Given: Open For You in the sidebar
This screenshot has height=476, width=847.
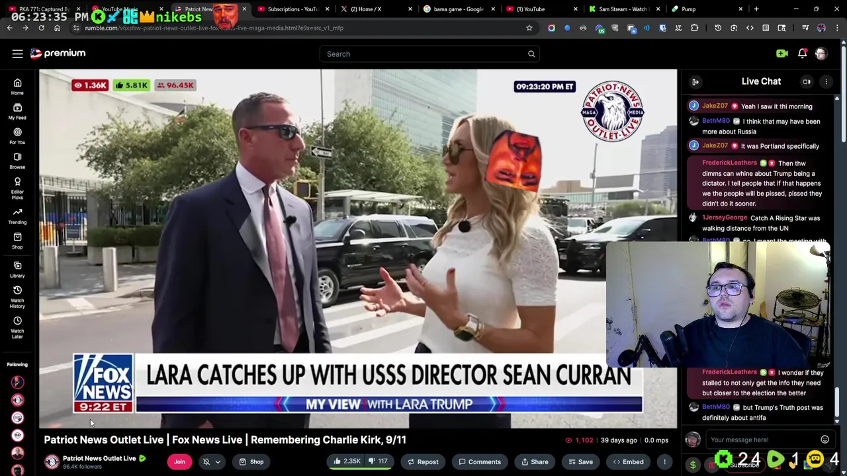Looking at the screenshot, I should pyautogui.click(x=17, y=136).
